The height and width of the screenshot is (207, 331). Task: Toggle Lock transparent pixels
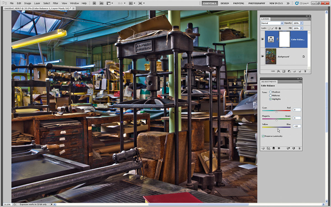click(269, 28)
